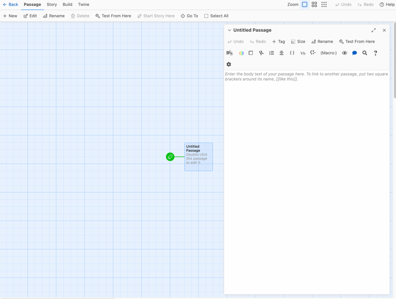Click the text alignment icon

(x=281, y=53)
